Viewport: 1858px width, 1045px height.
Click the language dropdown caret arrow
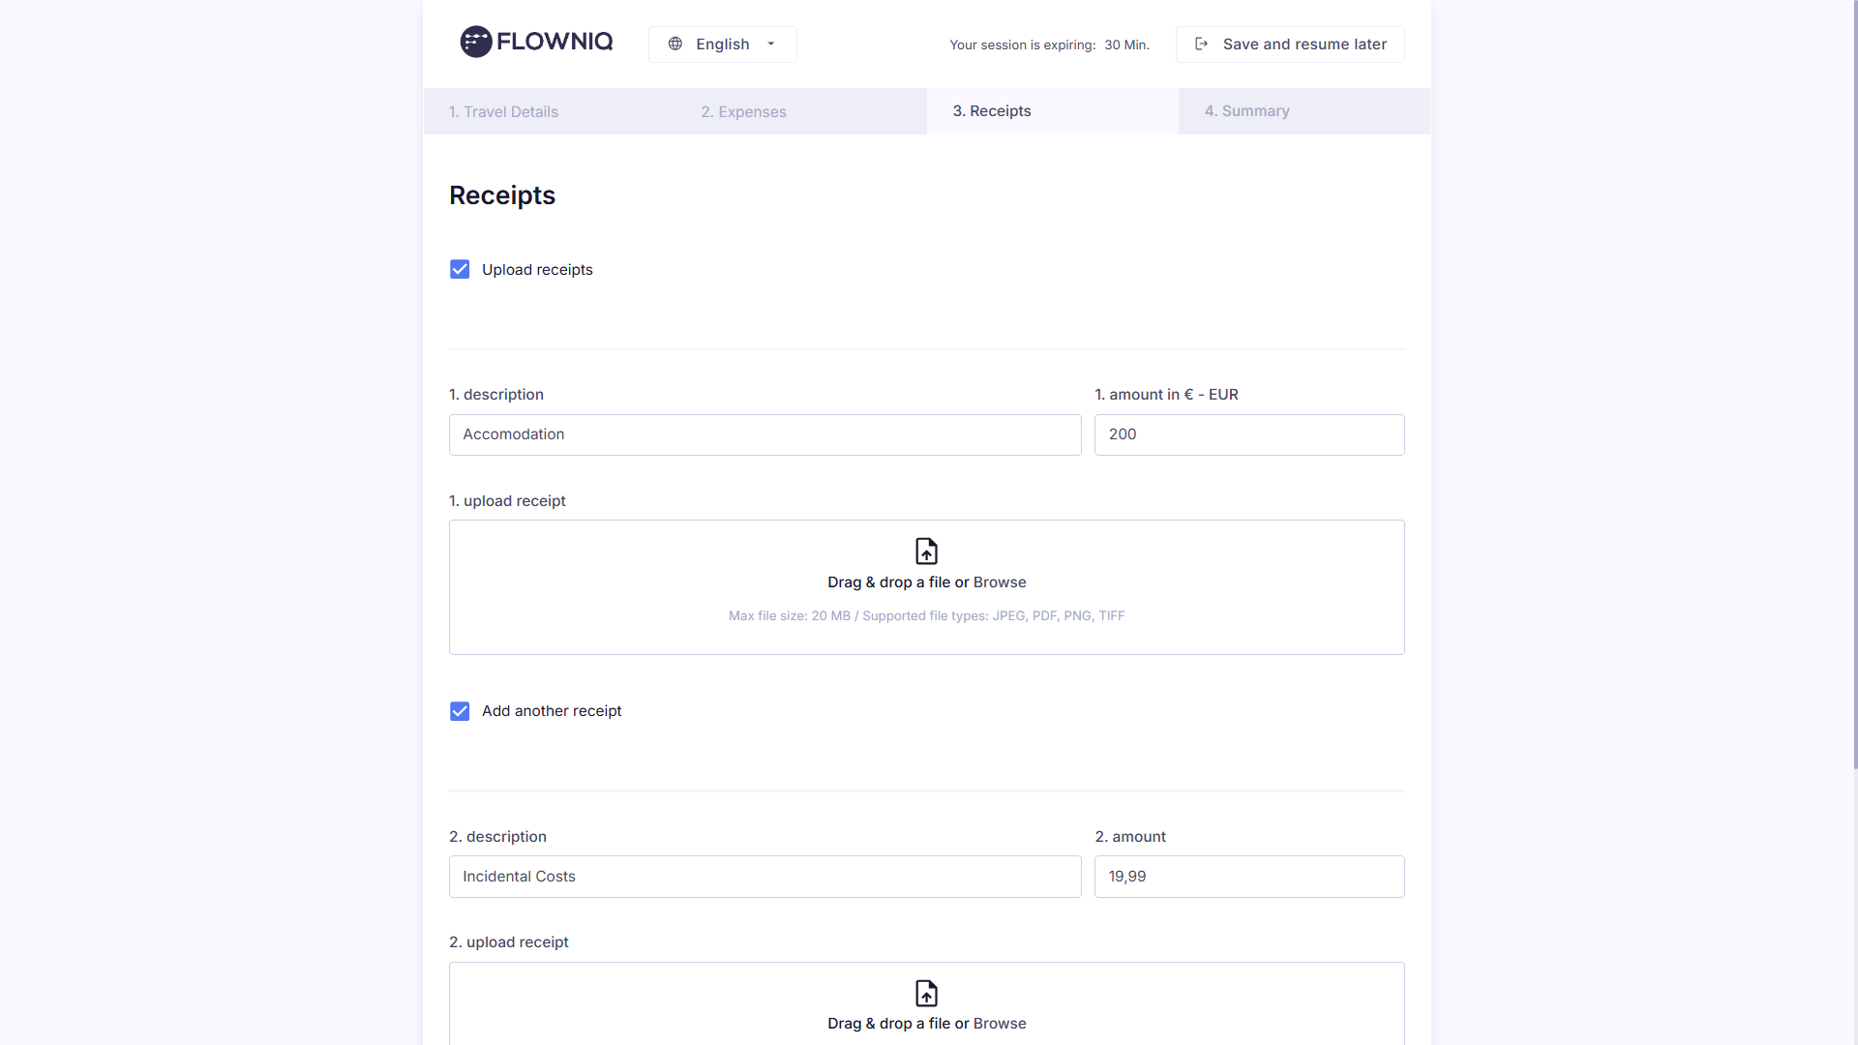coord(771,45)
